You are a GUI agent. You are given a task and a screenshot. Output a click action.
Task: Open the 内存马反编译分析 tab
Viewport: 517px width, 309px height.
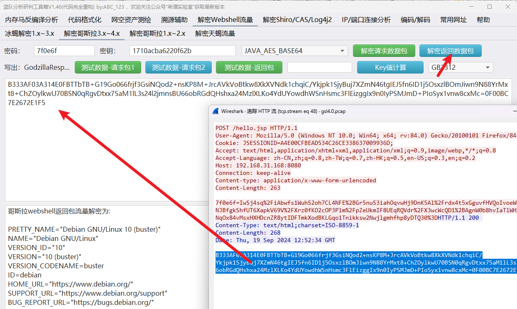click(32, 20)
